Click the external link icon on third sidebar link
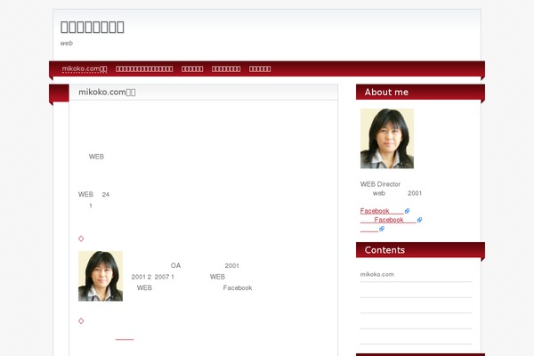This screenshot has height=356, width=534. tap(383, 229)
